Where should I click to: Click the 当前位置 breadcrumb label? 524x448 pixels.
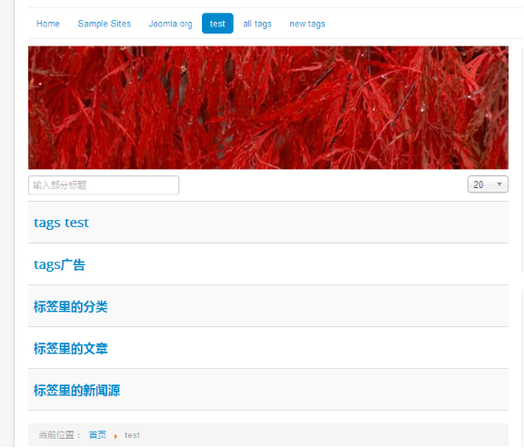tap(59, 435)
